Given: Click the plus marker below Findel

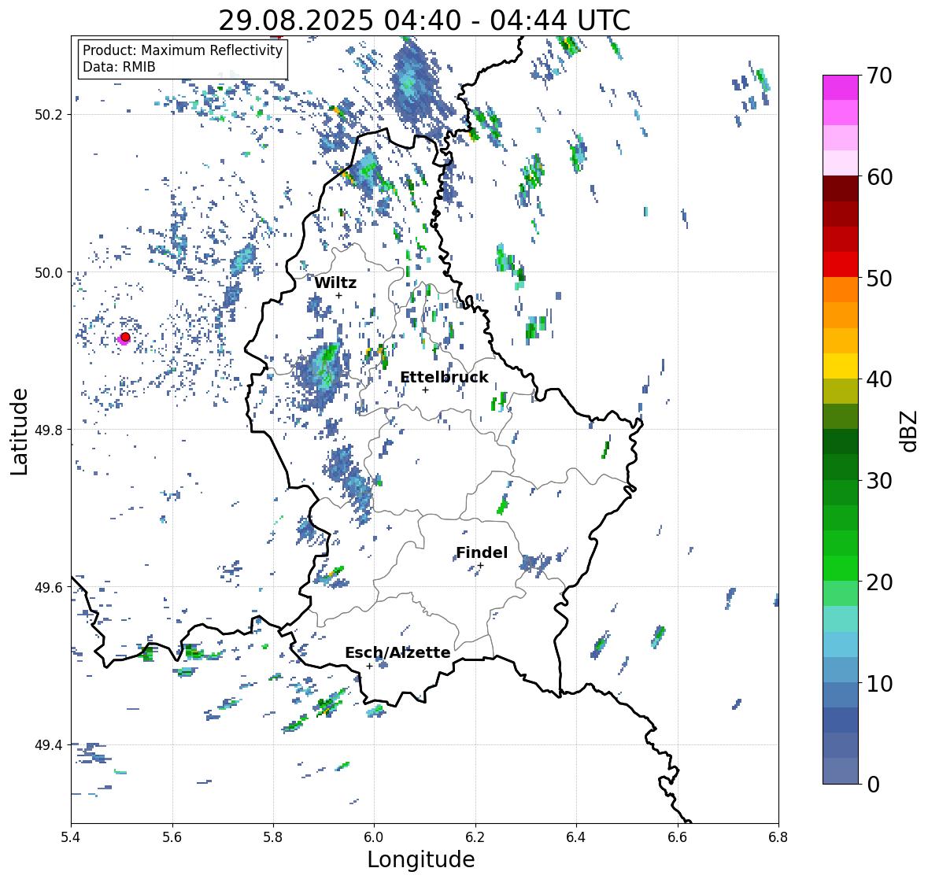Looking at the screenshot, I should pyautogui.click(x=481, y=566).
